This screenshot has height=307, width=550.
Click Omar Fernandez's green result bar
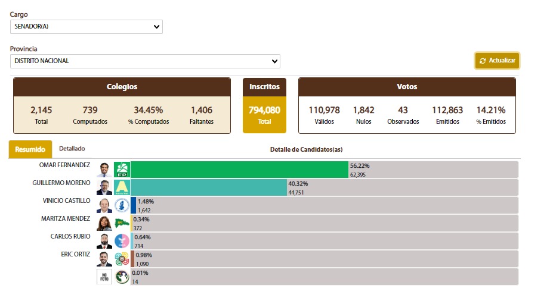pos(239,170)
